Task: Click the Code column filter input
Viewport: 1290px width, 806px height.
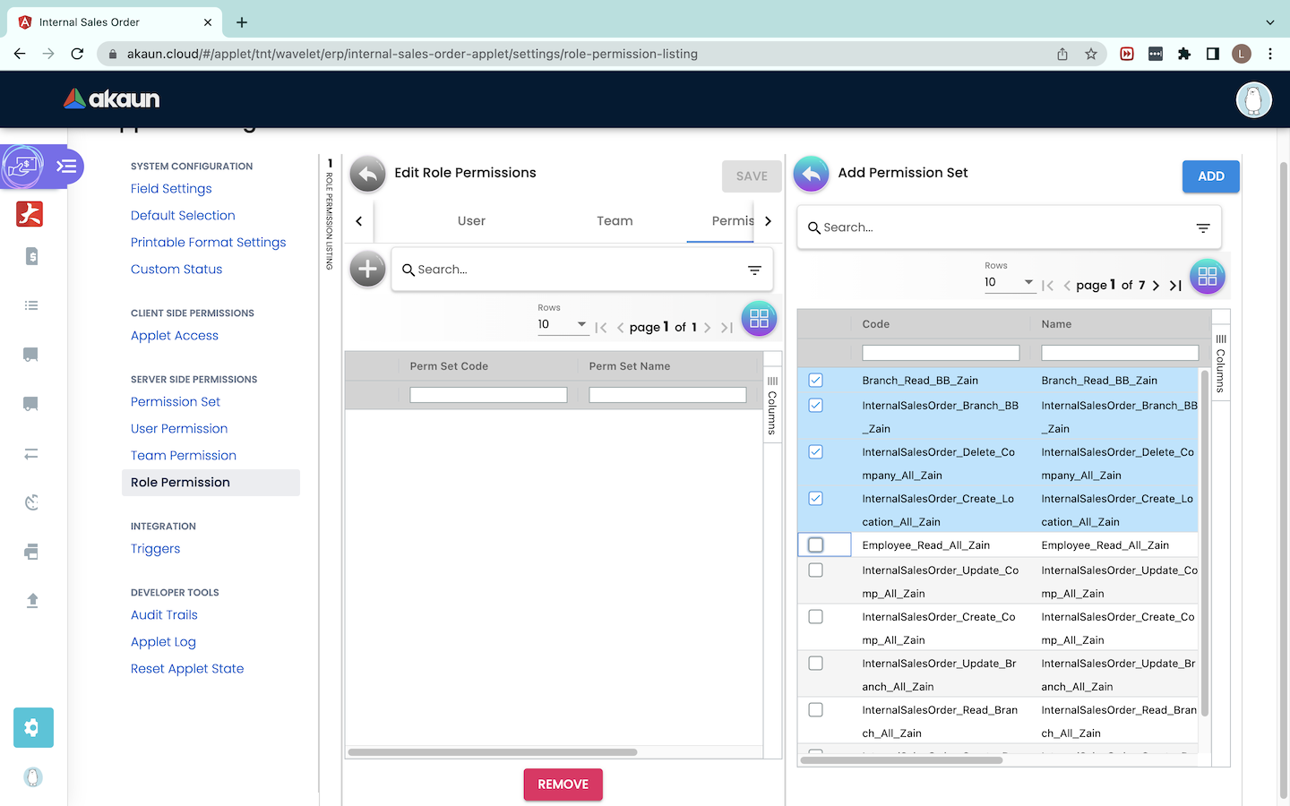Action: 940,353
